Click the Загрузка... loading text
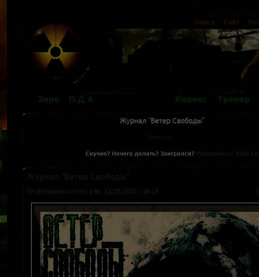The width and height of the screenshot is (259, 277). pos(160,137)
